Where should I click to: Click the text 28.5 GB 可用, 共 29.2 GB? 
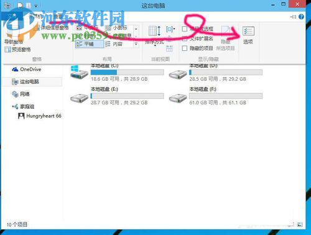pyautogui.click(x=218, y=79)
